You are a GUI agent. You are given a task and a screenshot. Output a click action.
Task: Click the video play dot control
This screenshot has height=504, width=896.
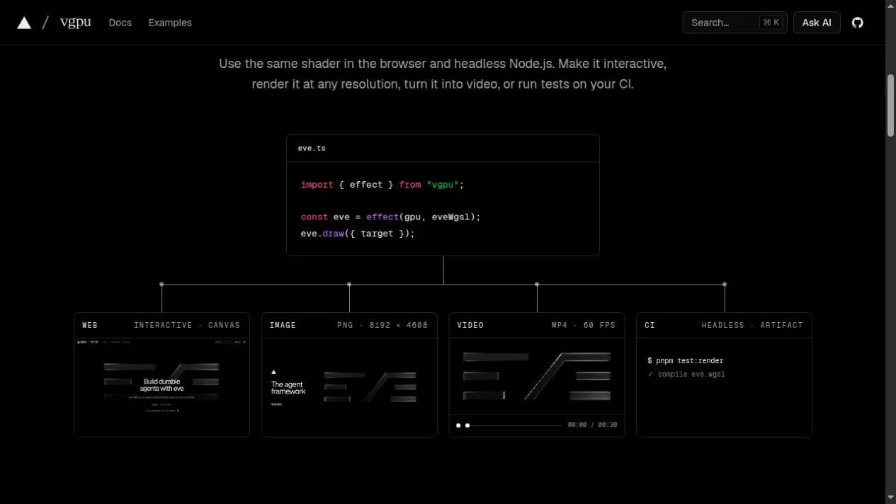[458, 425]
